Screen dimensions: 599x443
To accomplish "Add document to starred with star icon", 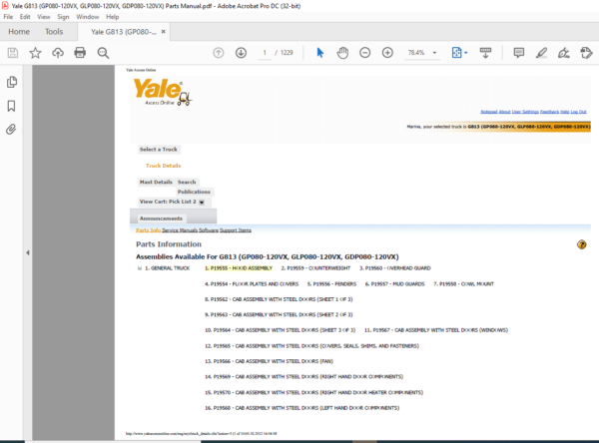I will pyautogui.click(x=35, y=53).
